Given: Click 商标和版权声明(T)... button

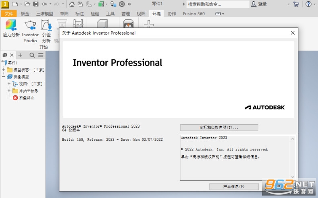Looking at the screenshot, I should point(219,128).
